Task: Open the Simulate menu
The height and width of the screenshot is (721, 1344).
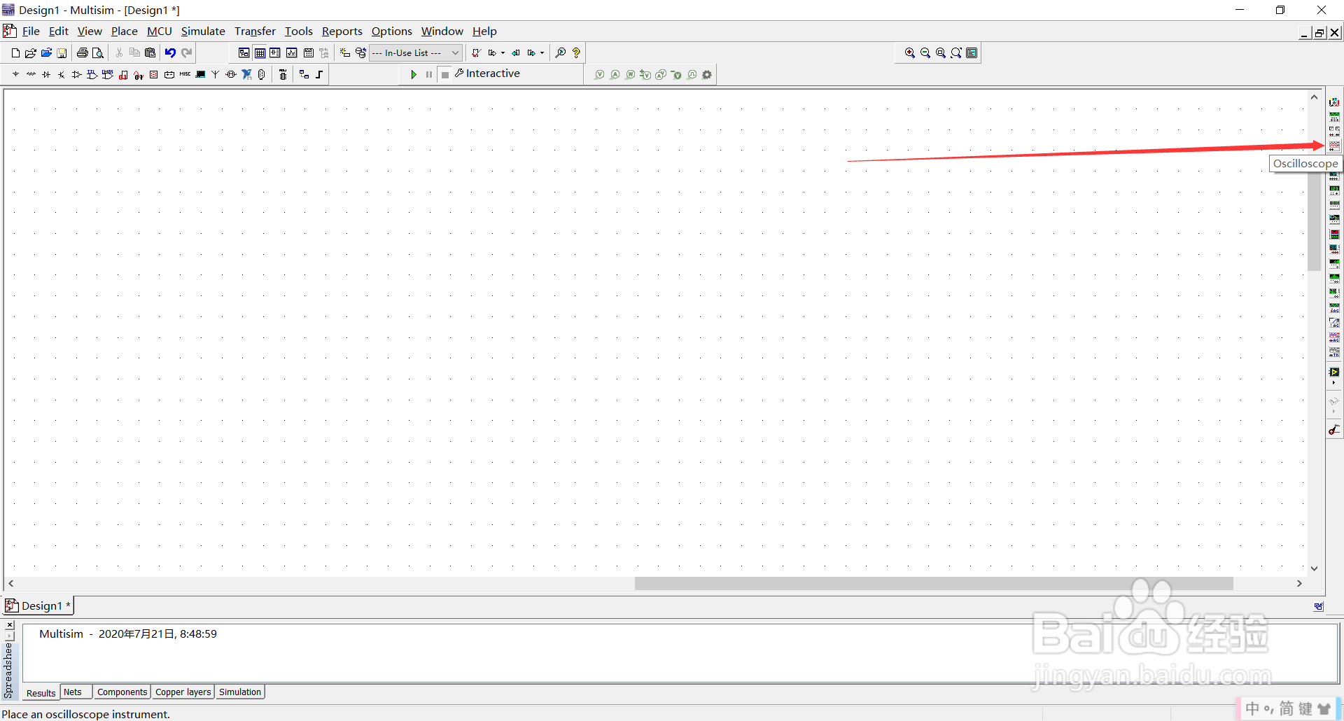Action: click(203, 31)
